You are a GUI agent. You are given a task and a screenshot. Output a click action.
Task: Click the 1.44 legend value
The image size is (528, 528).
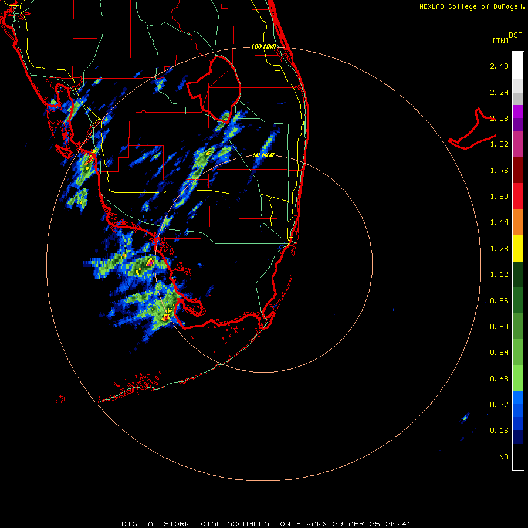(499, 222)
